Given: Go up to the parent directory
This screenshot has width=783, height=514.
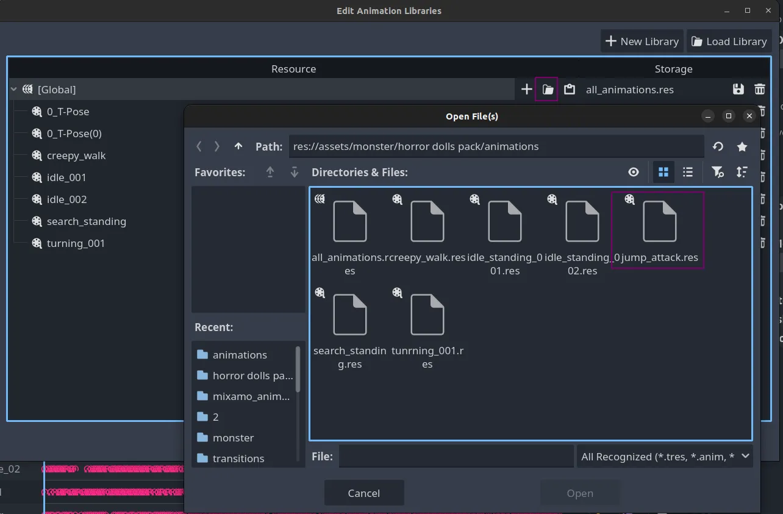Looking at the screenshot, I should point(238,146).
